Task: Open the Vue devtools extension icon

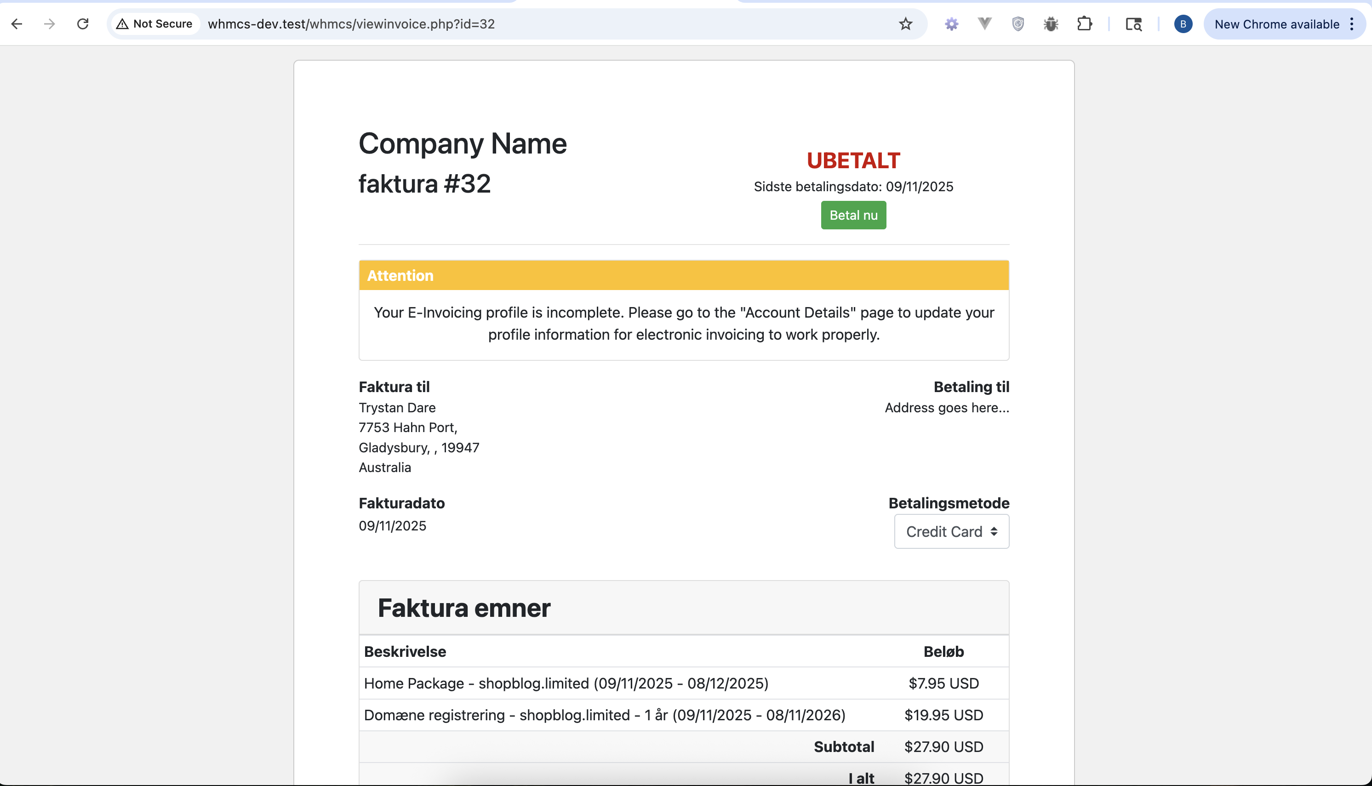Action: [984, 24]
